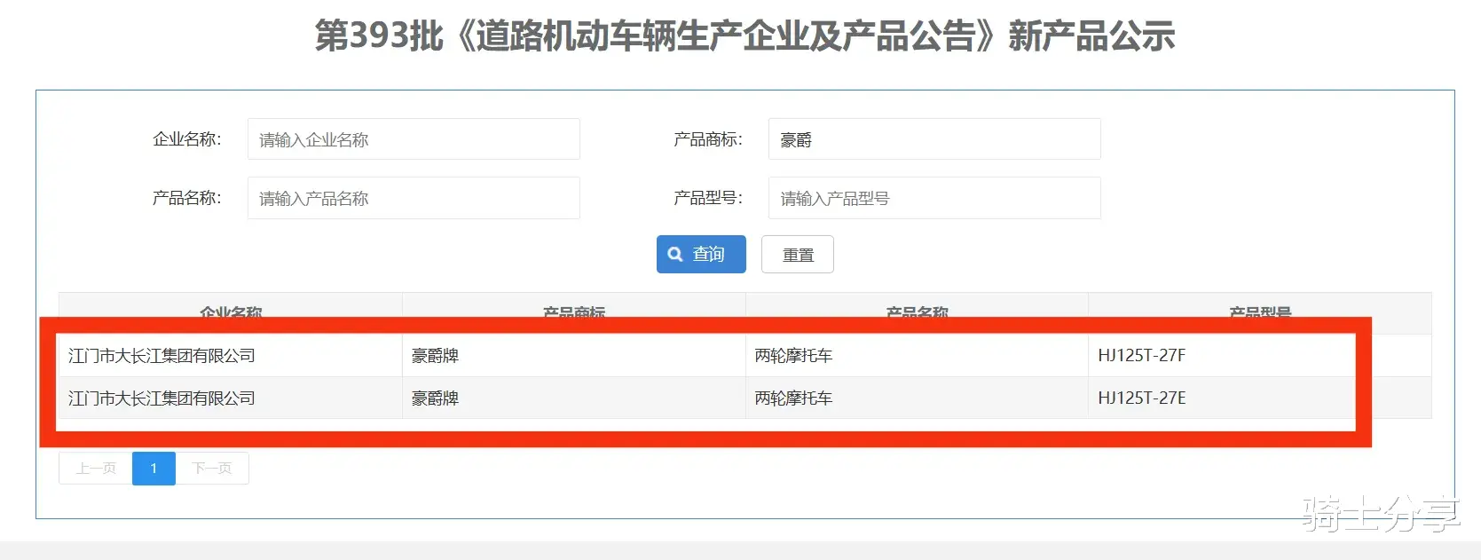Viewport: 1481px width, 560px height.
Task: Focus the 产品型号 input field
Action: (934, 198)
